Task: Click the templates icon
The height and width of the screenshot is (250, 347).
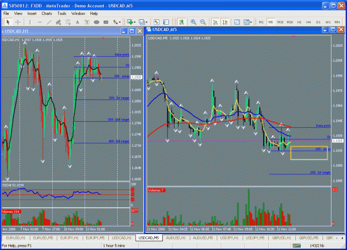Action: [x=246, y=22]
